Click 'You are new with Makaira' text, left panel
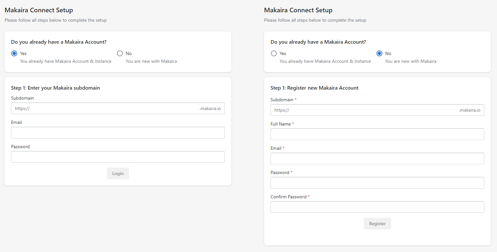The image size is (497, 252). click(x=151, y=61)
